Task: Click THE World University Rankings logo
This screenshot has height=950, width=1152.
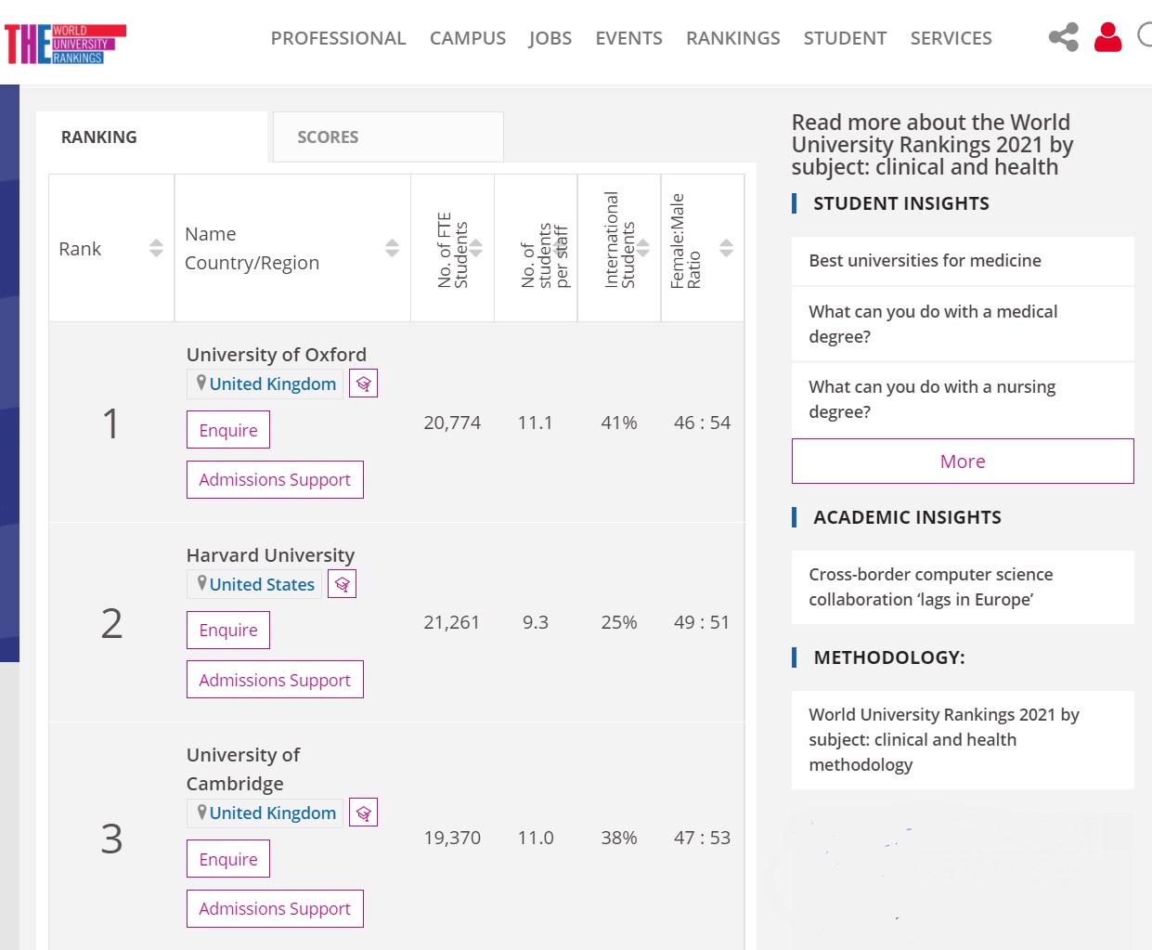Action: (65, 44)
